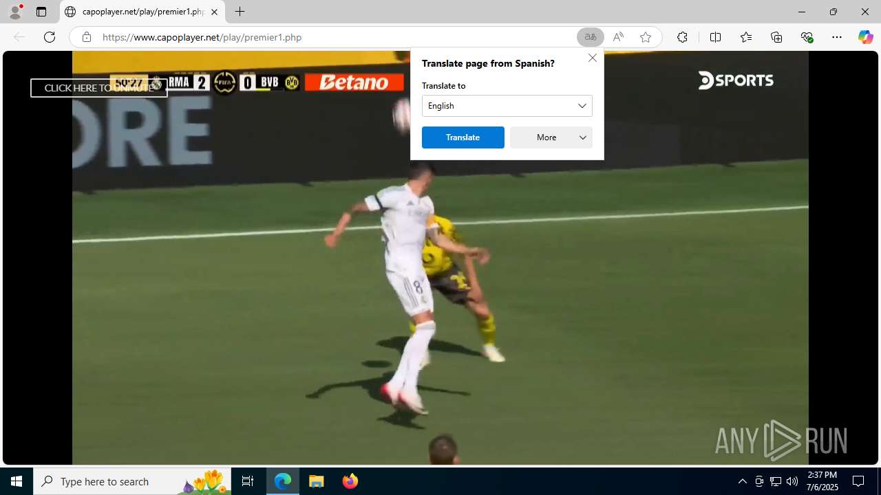Refresh the current page
Viewport: 881px width, 495px height.
tap(50, 37)
